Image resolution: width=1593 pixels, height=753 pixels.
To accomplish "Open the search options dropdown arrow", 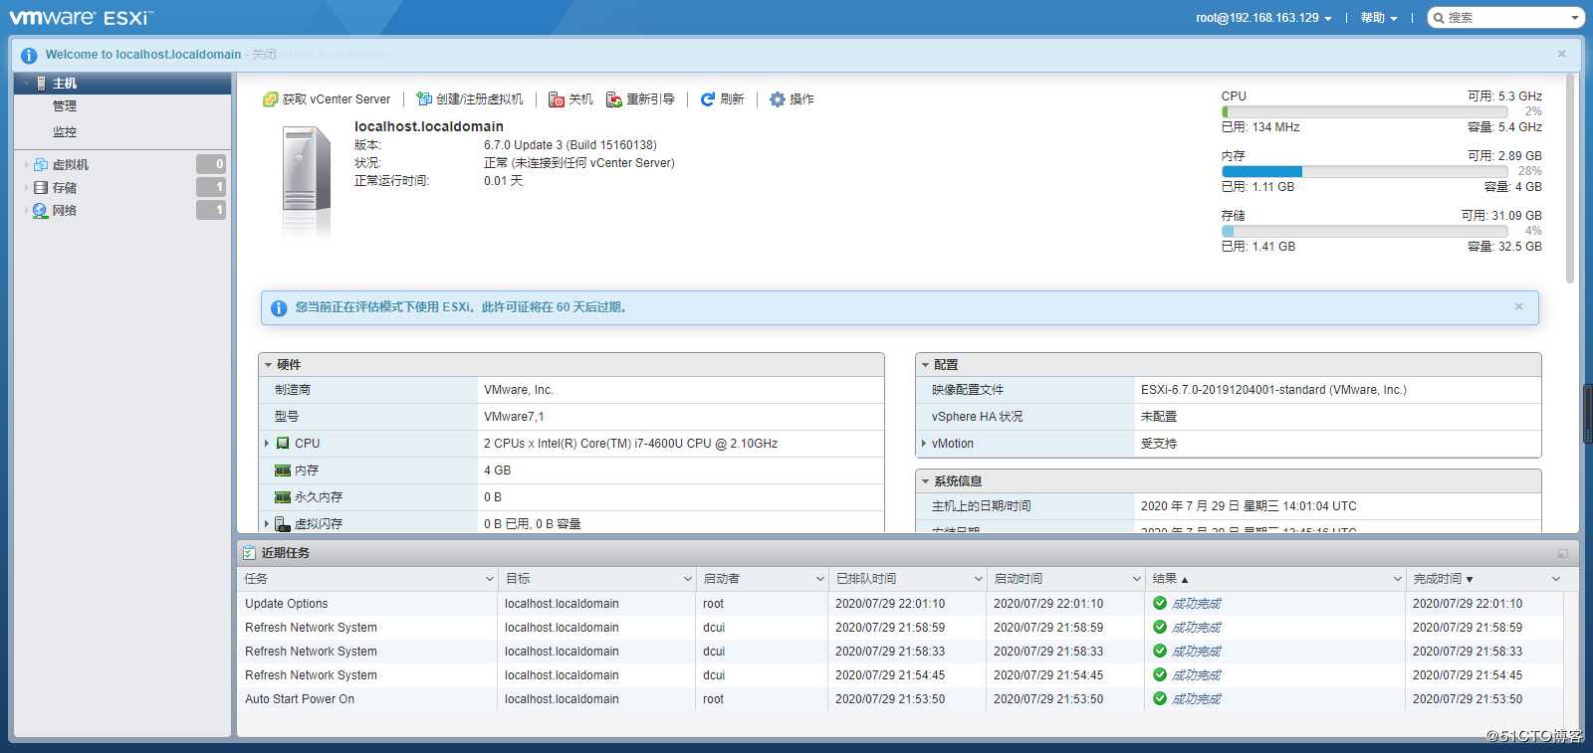I will 1574,18.
